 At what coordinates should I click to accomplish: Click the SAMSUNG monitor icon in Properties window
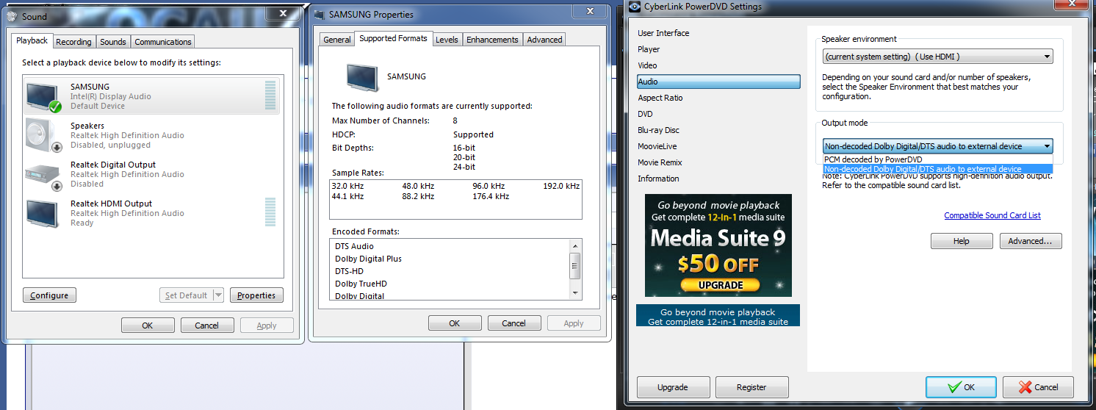(x=364, y=76)
